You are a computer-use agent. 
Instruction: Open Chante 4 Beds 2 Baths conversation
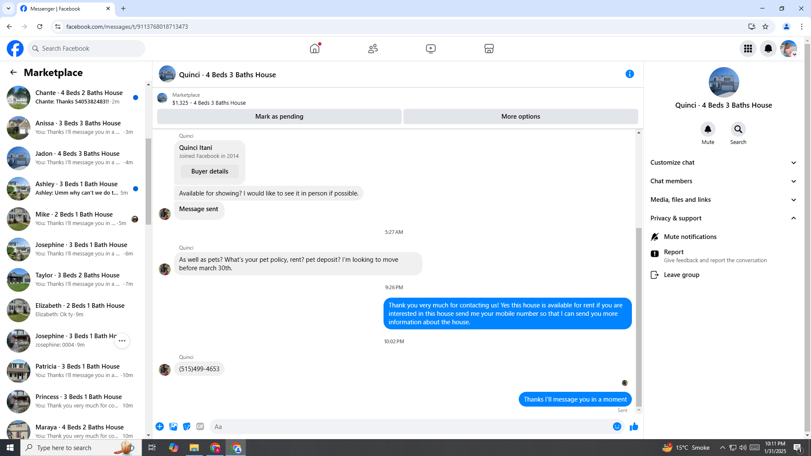(x=73, y=97)
